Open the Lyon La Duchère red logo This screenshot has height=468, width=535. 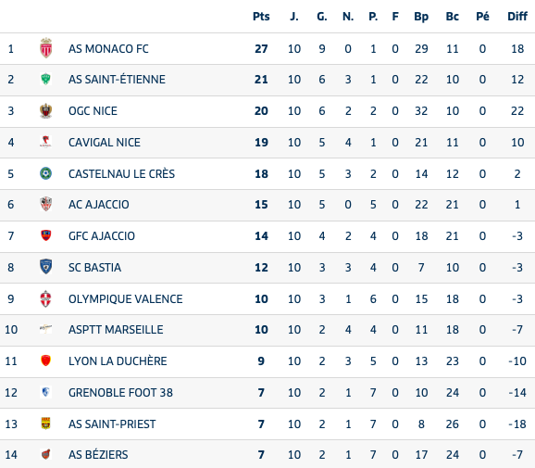(45, 360)
